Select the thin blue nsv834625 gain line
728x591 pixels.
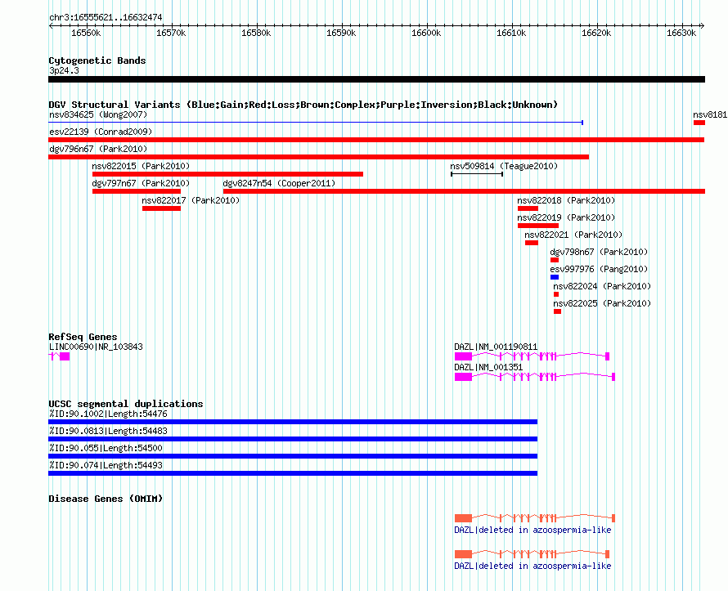tap(316, 123)
